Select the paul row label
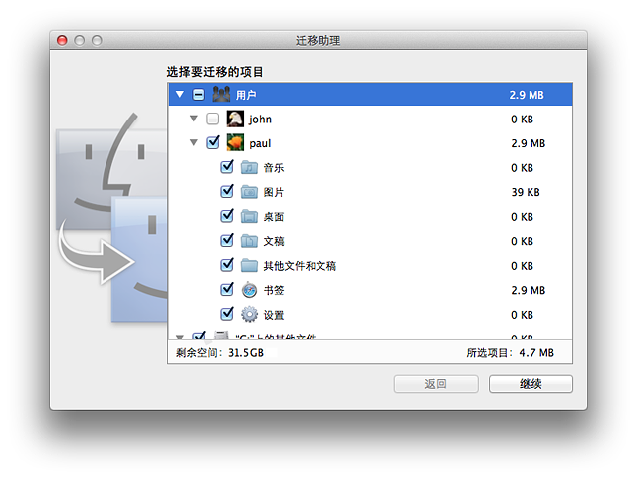This screenshot has width=637, height=479. click(260, 143)
